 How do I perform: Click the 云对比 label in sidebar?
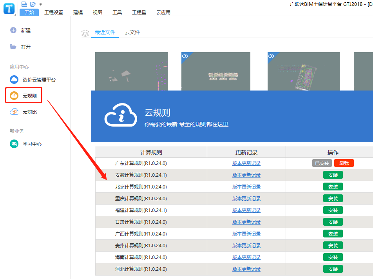[30, 112]
